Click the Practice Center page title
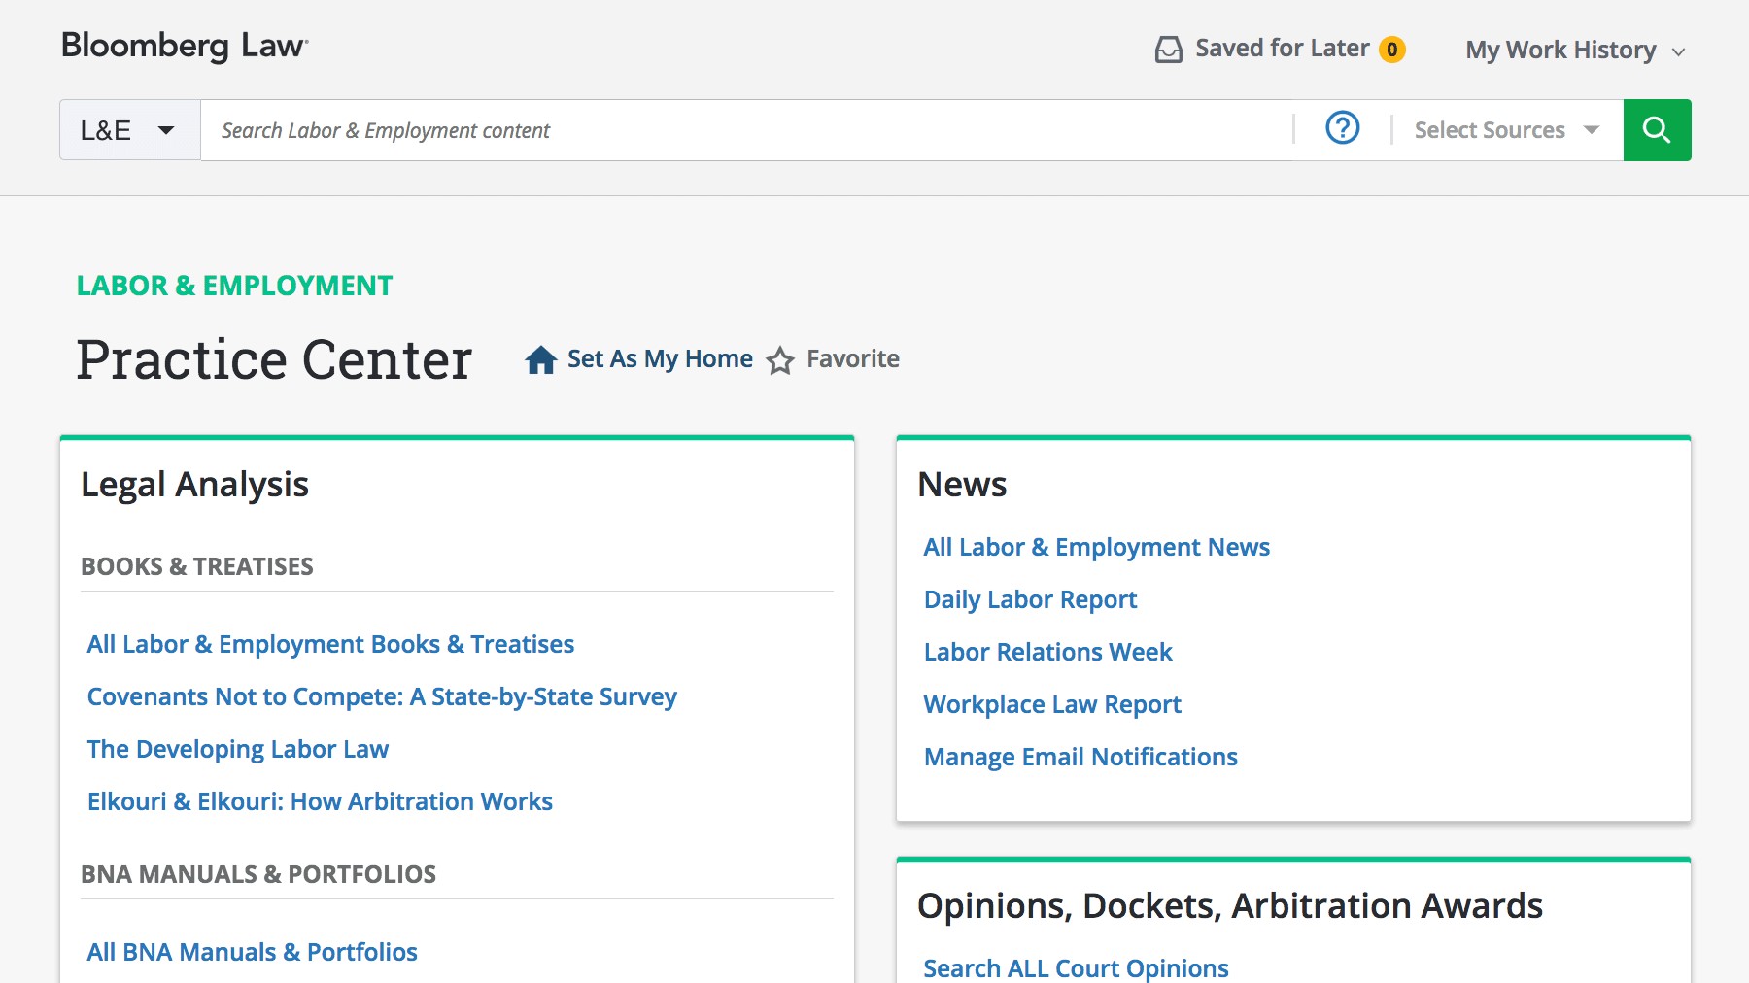Screen dimensions: 1749x983 pos(274,359)
